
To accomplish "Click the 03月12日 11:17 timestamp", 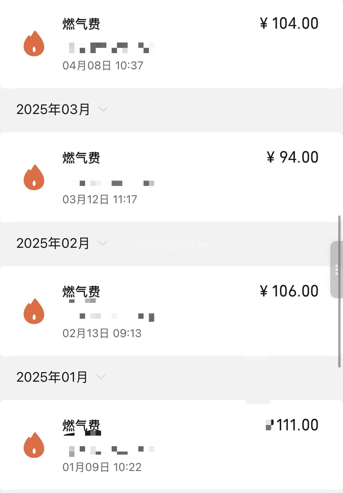I will tap(100, 200).
